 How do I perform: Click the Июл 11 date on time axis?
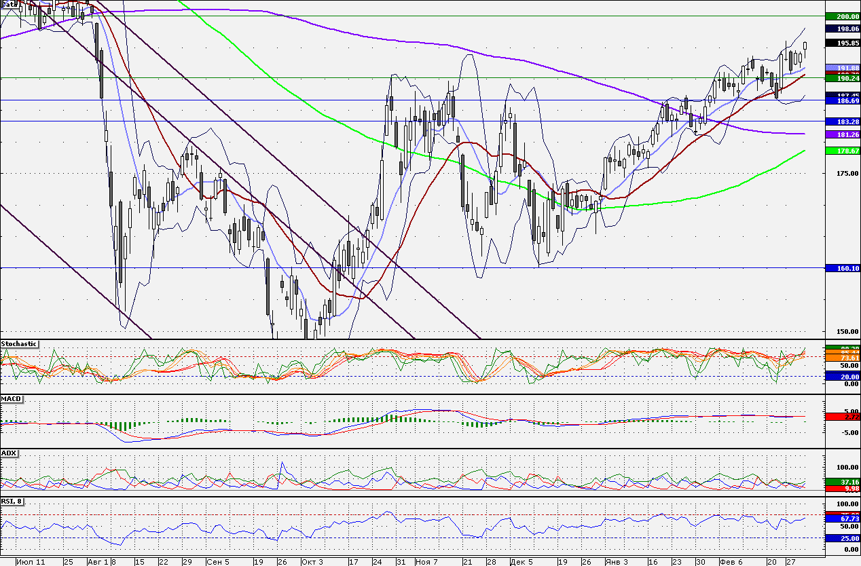[x=31, y=562]
